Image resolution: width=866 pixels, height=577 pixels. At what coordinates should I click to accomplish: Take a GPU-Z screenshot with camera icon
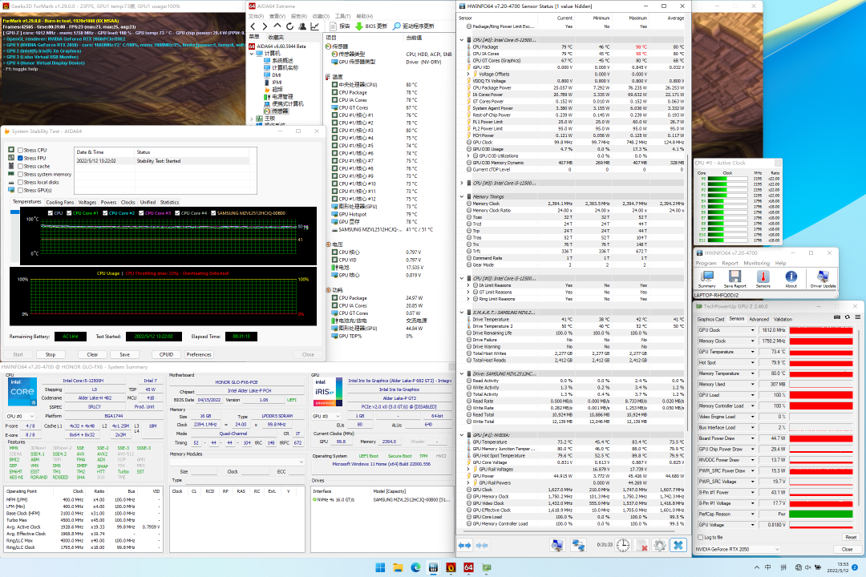point(837,317)
